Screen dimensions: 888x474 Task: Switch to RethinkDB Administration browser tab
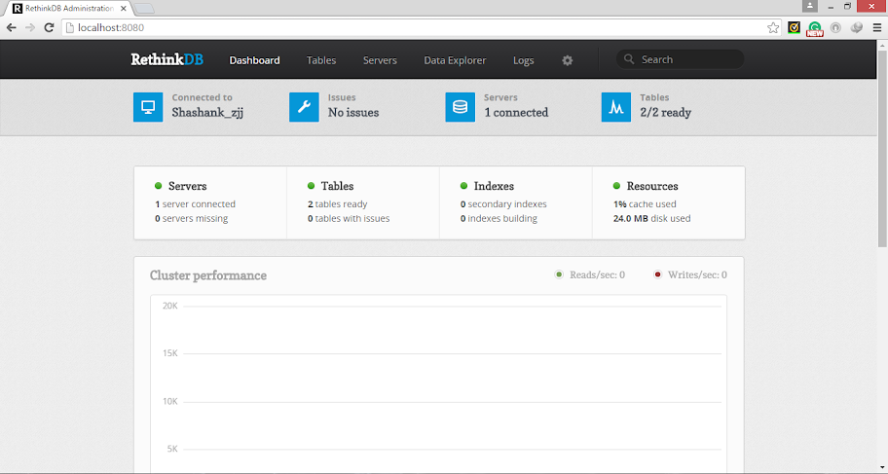[x=67, y=9]
